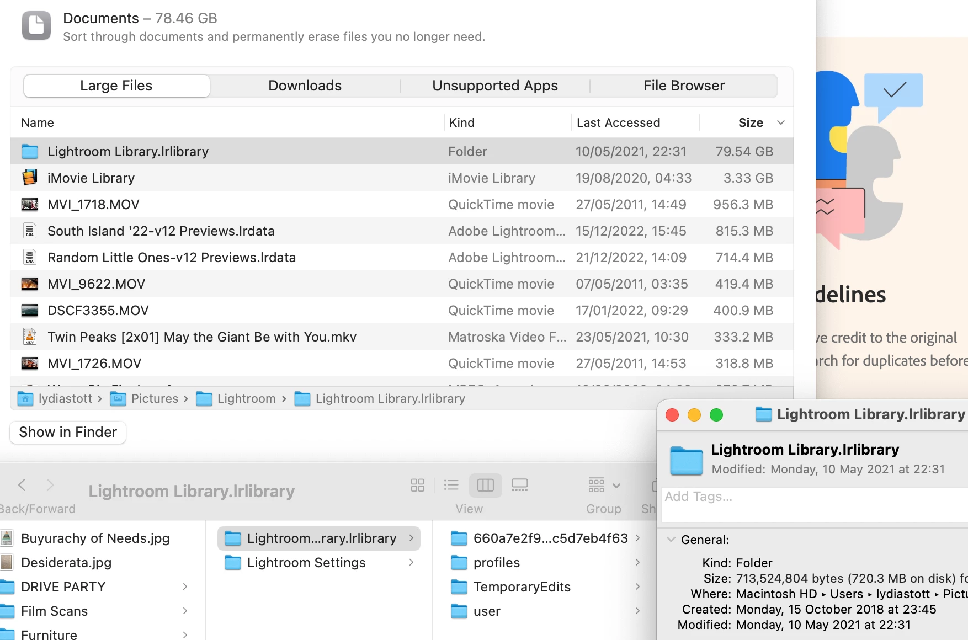Select MVI_1718.MOV thumbnail
968x640 pixels.
[30, 205]
